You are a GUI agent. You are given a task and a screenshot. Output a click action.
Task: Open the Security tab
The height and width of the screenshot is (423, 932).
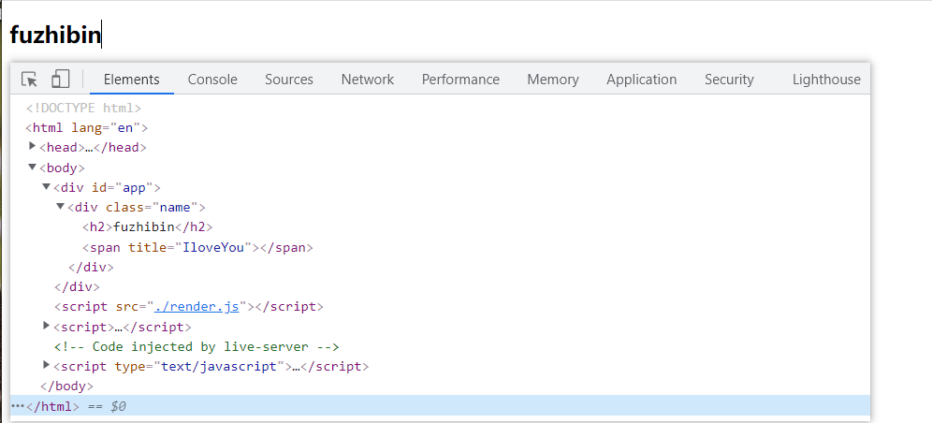(729, 80)
